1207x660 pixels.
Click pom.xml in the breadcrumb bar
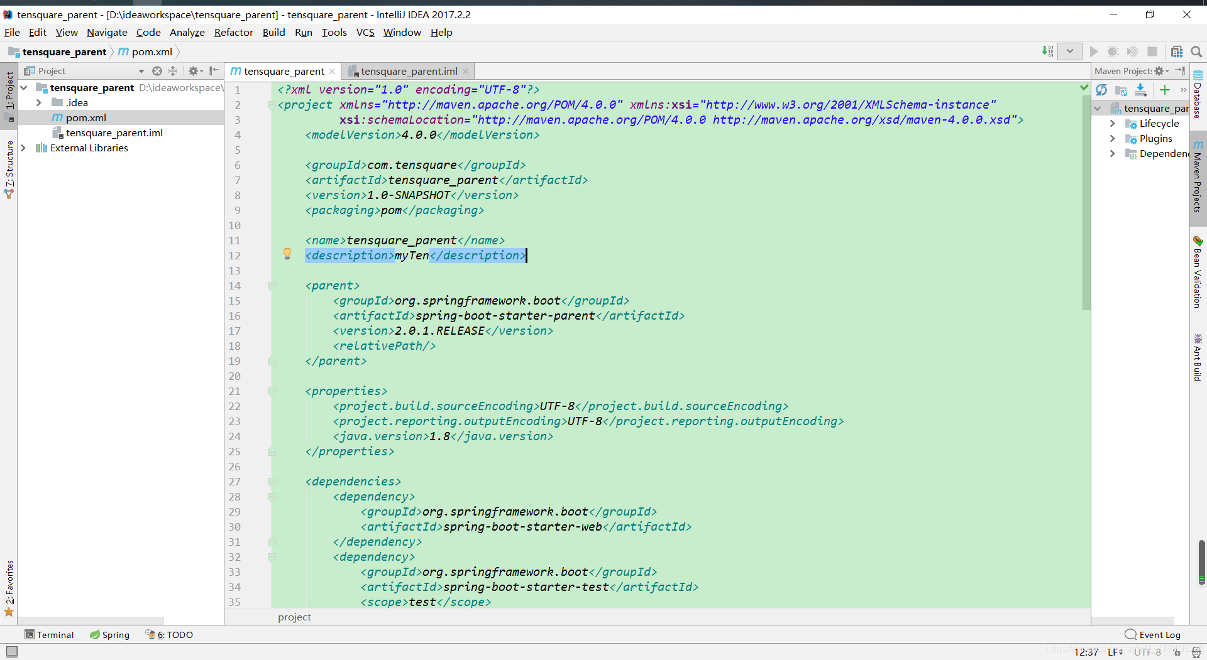[x=145, y=52]
